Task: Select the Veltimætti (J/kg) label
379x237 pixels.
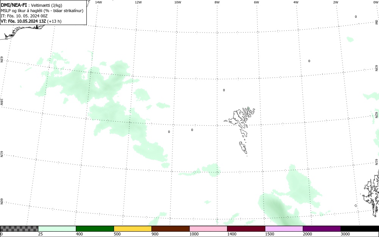Action: coord(47,5)
